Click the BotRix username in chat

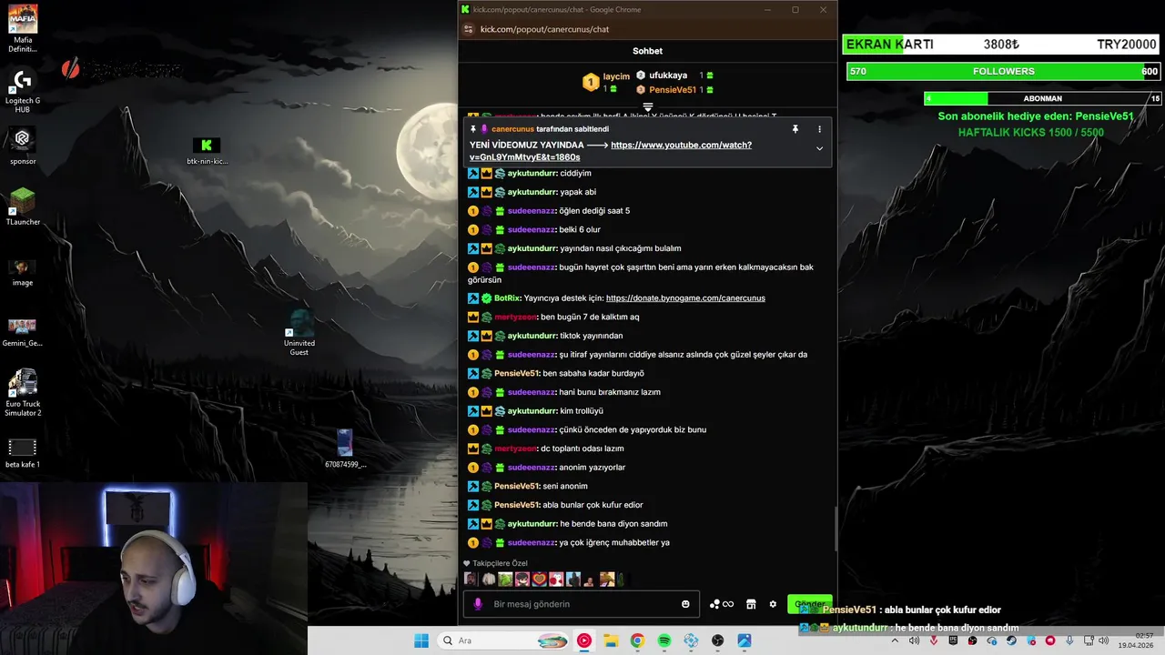coord(508,298)
